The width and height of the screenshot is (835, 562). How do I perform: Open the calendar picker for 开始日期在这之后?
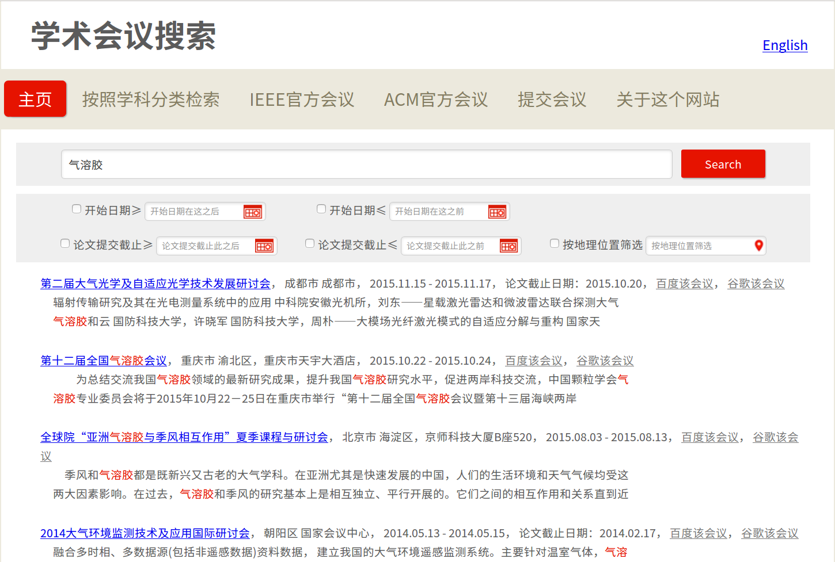pos(253,212)
